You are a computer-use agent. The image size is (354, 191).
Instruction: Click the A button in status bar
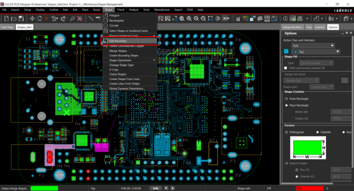click(x=172, y=188)
